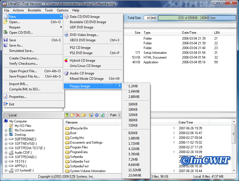The height and width of the screenshot is (181, 239).
Task: Click the UltraISO title bar application icon
Action: click(4, 4)
